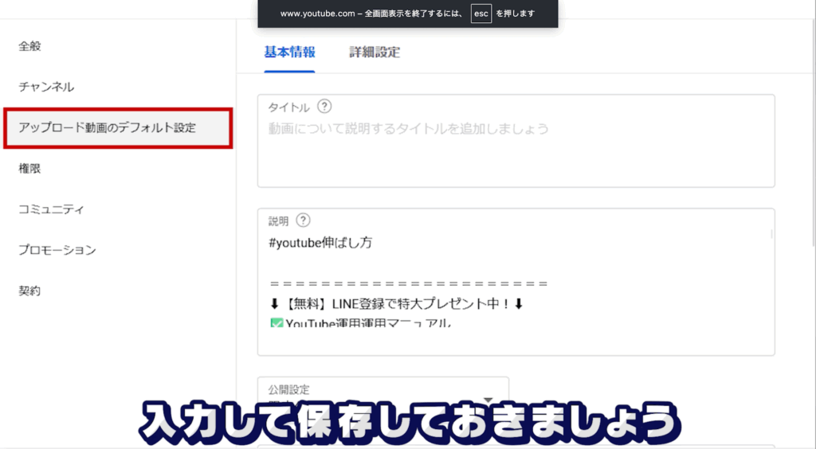Click the esc key icon in fullscreen notice
The height and width of the screenshot is (449, 816).
pyautogui.click(x=481, y=14)
